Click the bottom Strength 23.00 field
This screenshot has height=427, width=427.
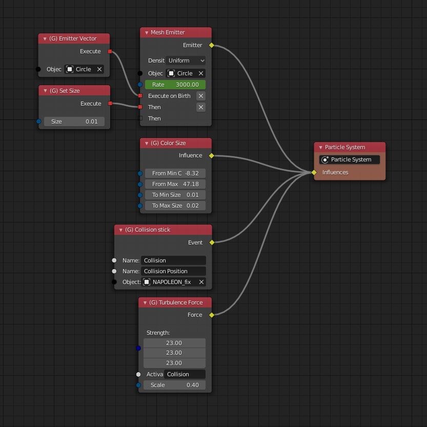pos(174,363)
